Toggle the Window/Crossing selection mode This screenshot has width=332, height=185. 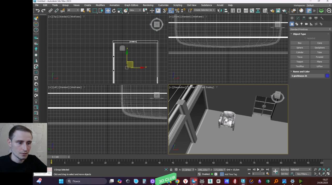click(101, 10)
